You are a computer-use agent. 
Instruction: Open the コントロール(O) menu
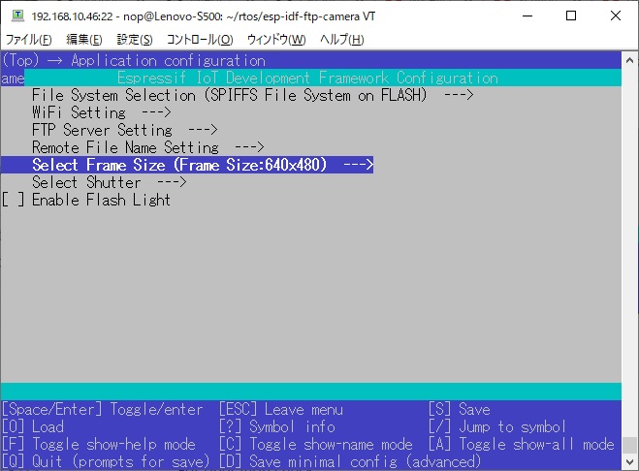(200, 40)
